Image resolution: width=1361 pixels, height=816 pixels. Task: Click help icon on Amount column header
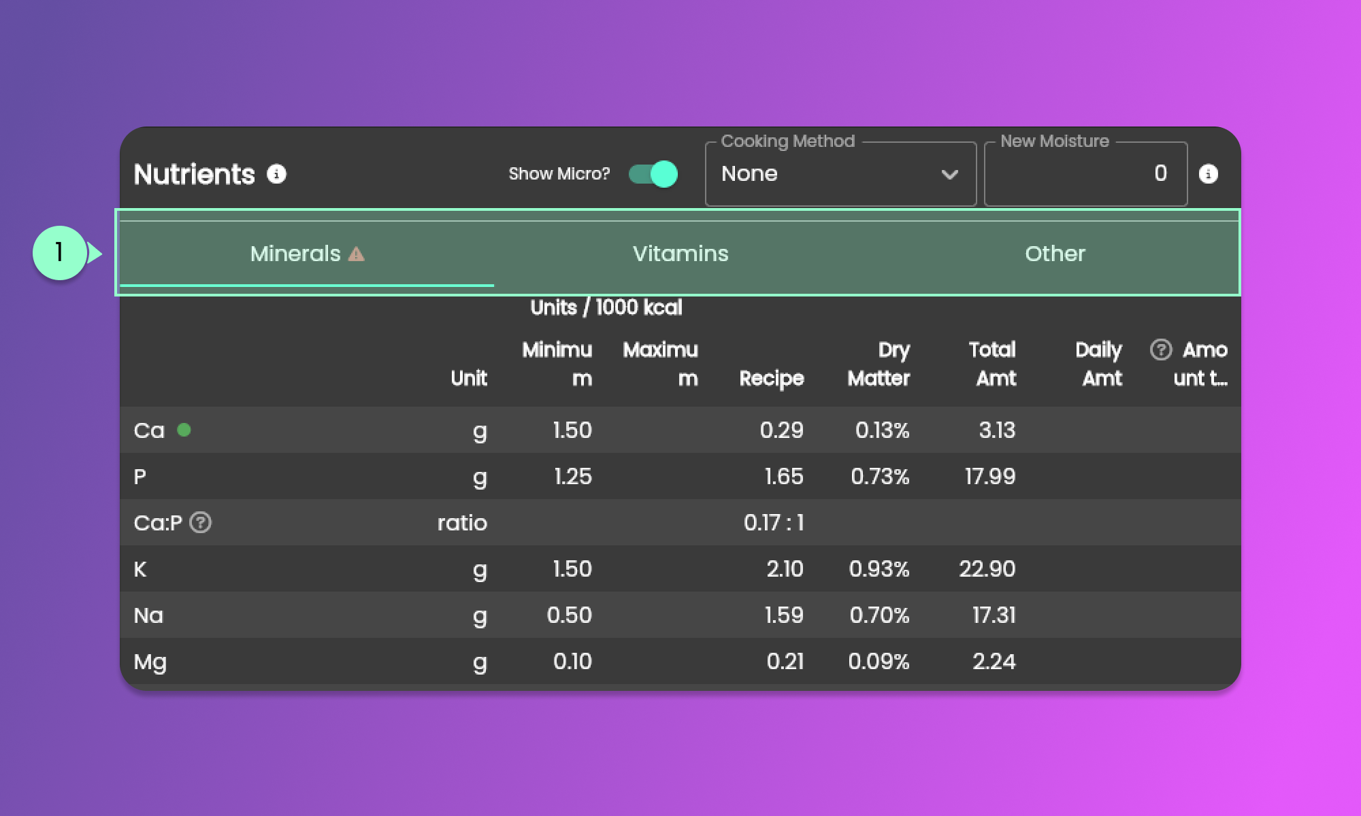[1161, 350]
